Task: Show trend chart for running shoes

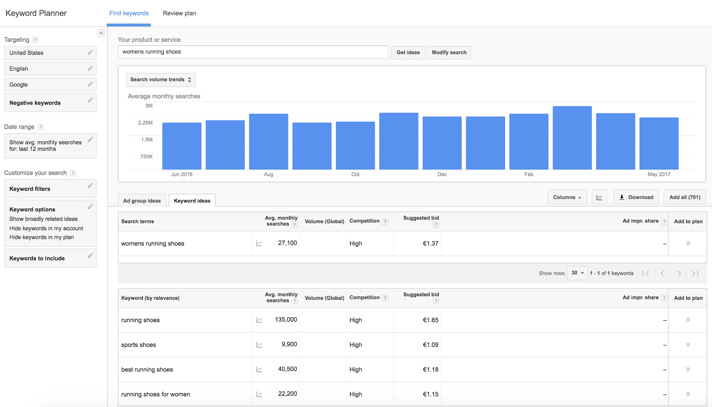Action: [259, 320]
